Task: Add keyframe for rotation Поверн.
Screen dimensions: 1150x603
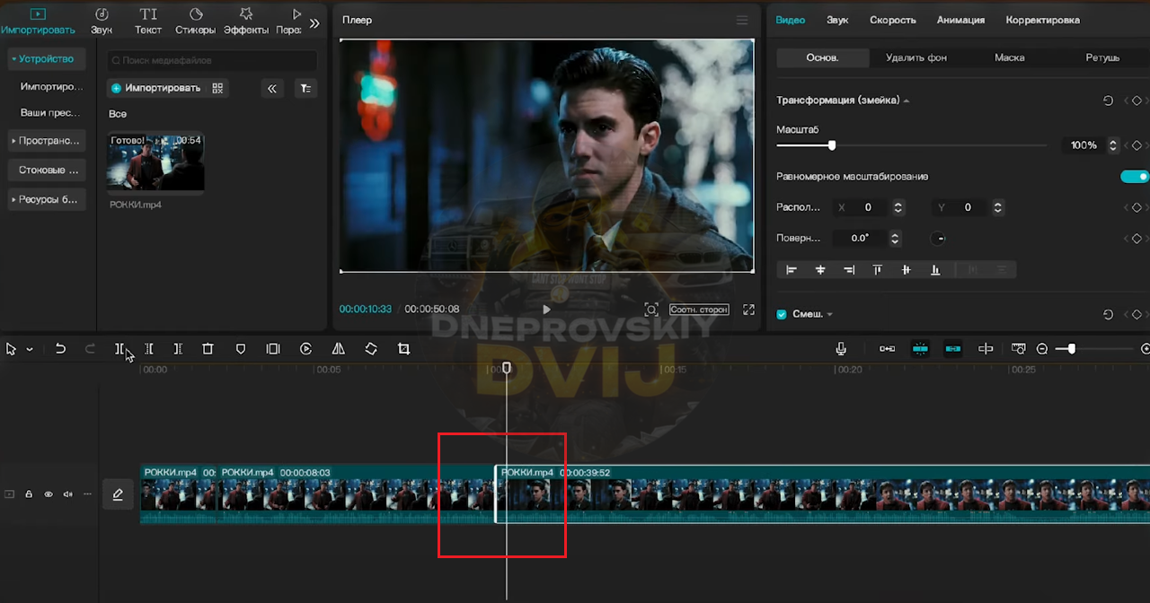Action: tap(1137, 239)
